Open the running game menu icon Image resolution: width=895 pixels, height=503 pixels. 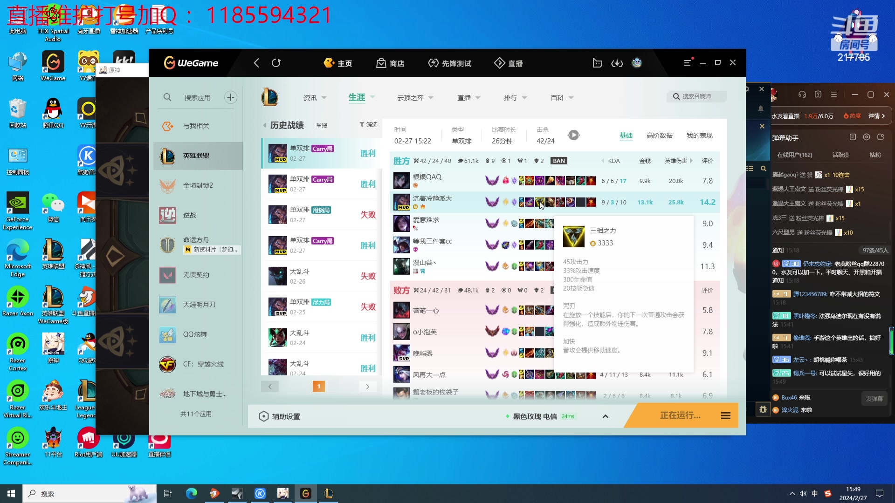tap(726, 415)
